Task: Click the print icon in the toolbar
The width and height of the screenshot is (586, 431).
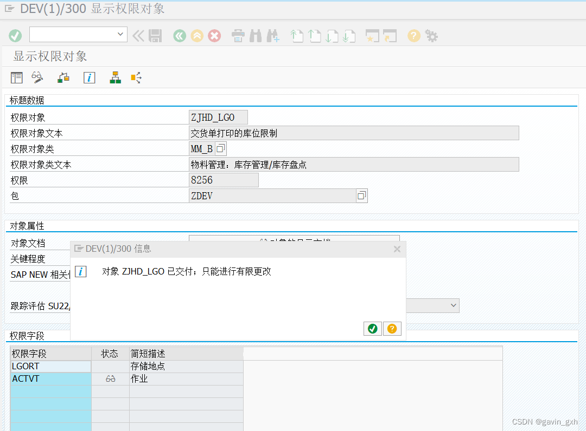Action: (x=238, y=36)
